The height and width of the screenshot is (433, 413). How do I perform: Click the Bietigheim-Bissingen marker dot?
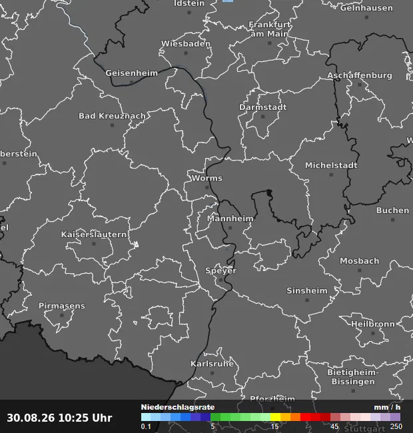(x=353, y=391)
